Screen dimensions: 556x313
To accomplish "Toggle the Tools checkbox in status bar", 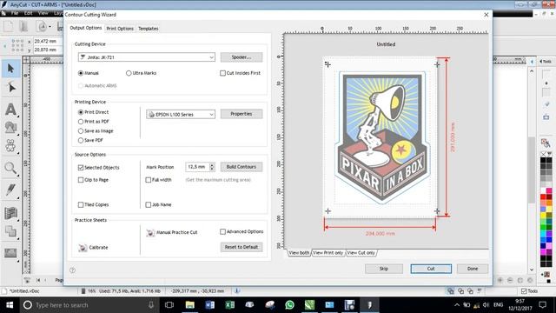I will tap(524, 291).
